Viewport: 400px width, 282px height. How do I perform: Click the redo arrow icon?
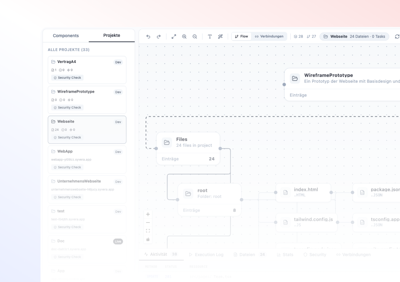(159, 37)
